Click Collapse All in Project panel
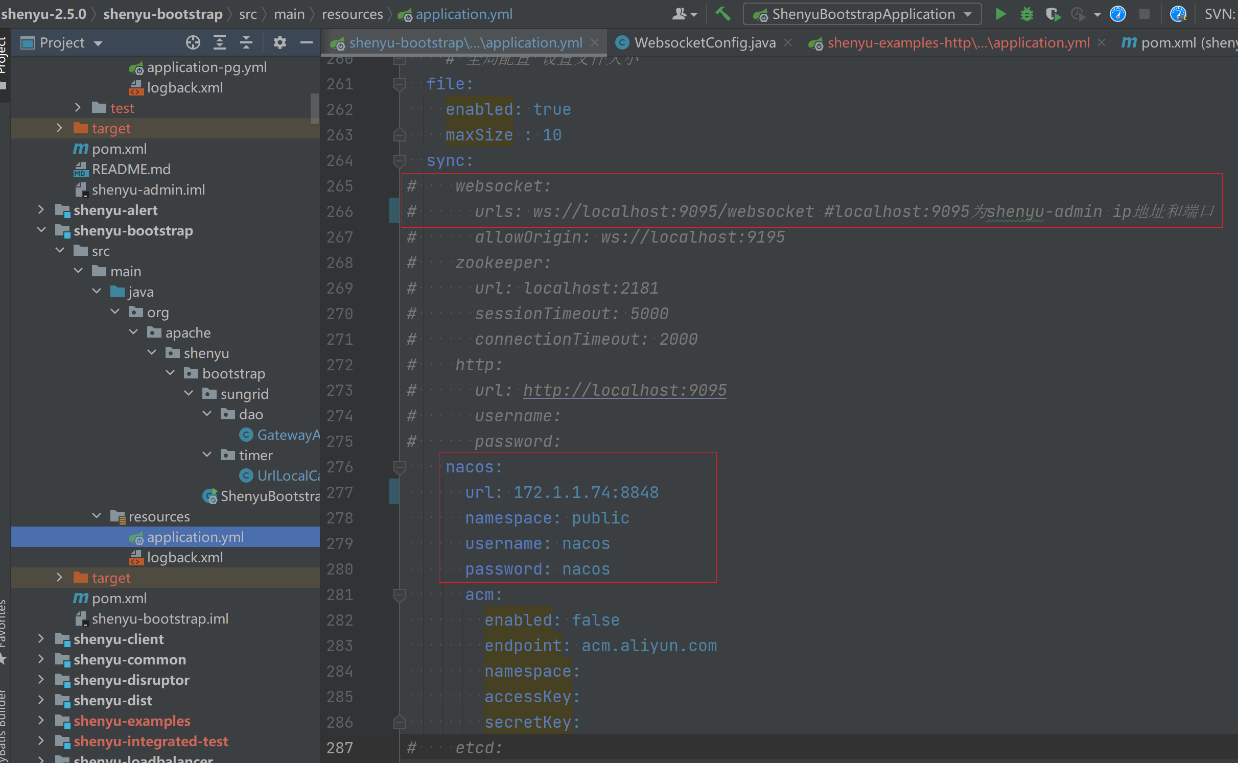 coord(246,42)
